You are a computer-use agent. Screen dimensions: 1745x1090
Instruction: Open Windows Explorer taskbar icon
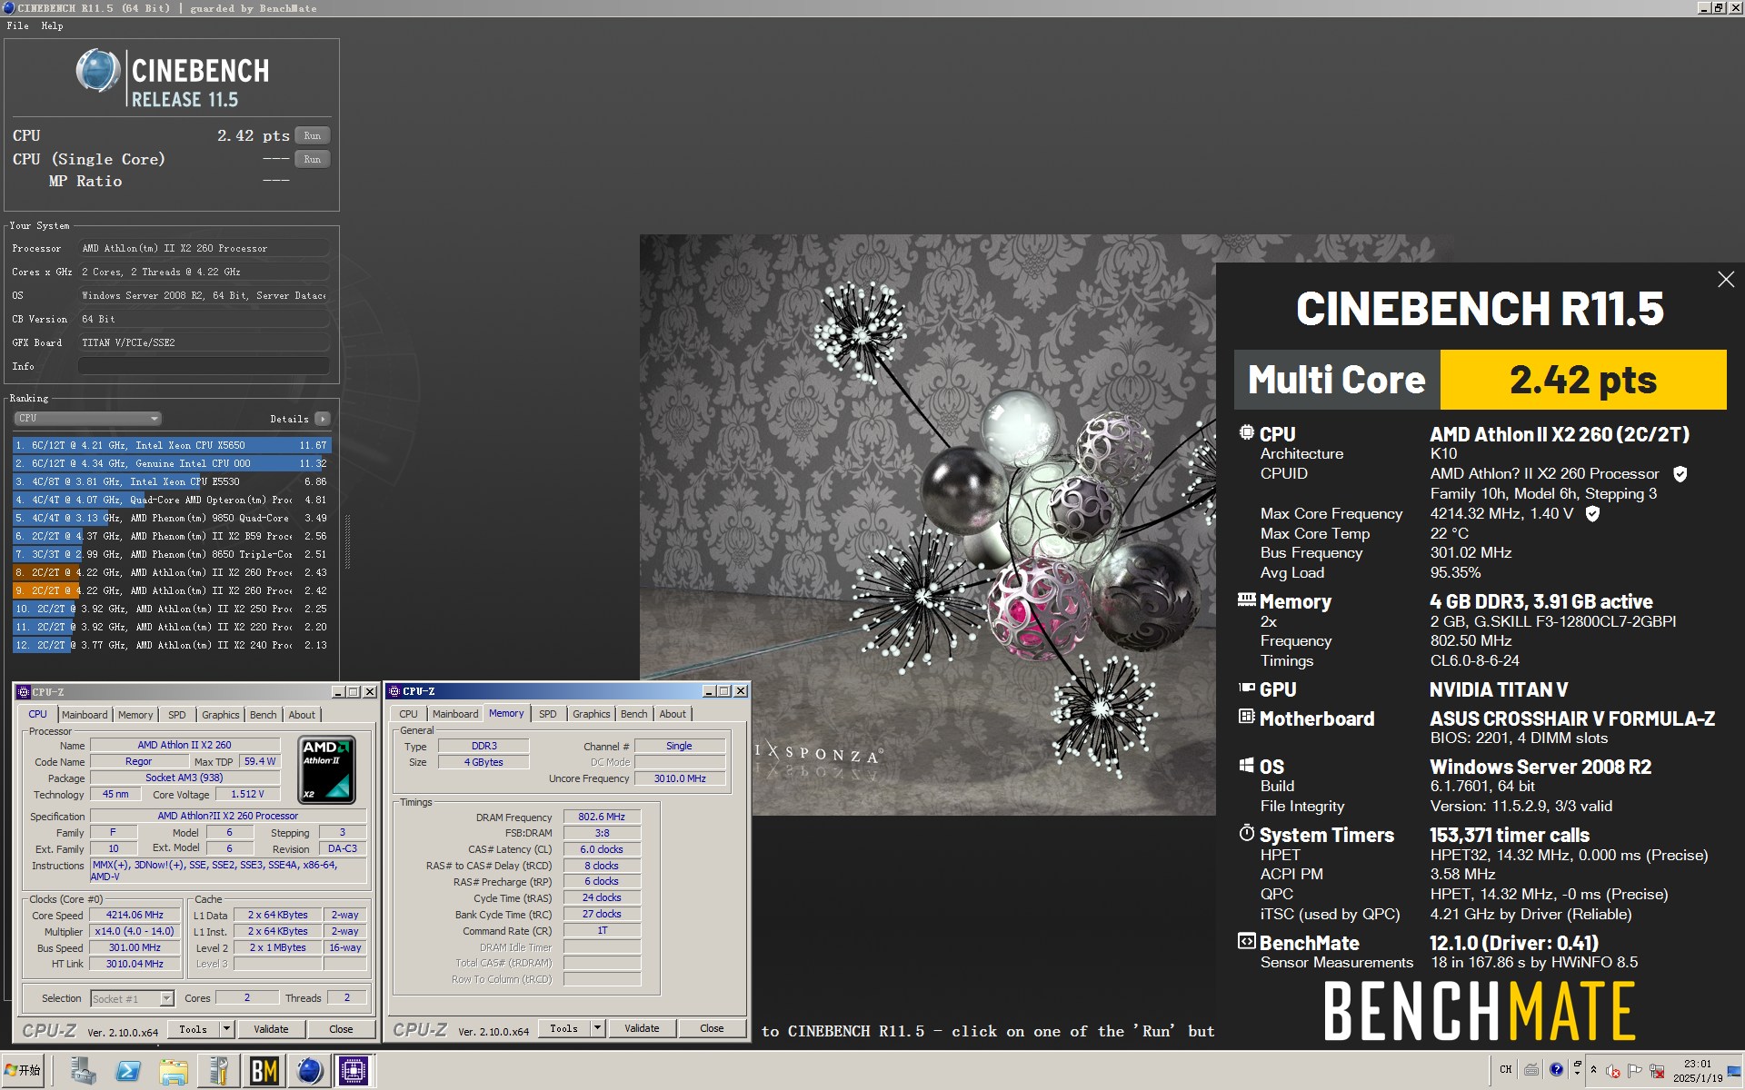(x=174, y=1071)
